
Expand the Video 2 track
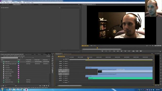[64, 68]
